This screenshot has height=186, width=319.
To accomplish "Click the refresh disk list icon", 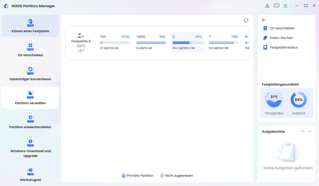I will pos(246,21).
